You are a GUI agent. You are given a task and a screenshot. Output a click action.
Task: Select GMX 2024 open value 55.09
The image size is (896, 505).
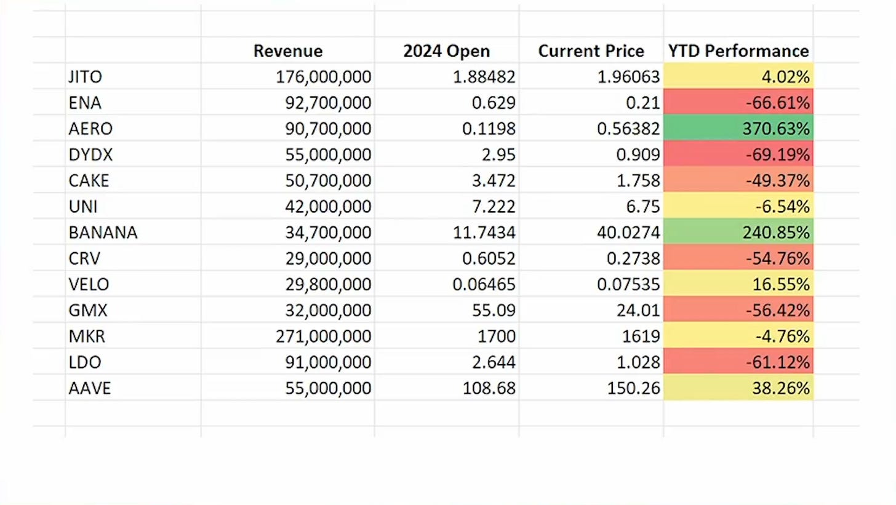447,310
